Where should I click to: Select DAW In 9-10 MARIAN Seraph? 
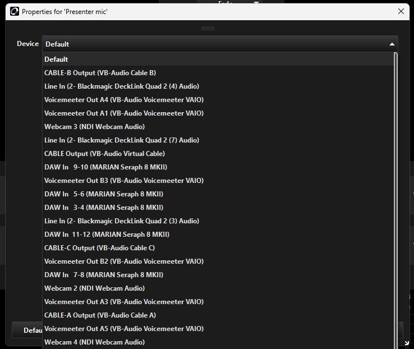218,167
